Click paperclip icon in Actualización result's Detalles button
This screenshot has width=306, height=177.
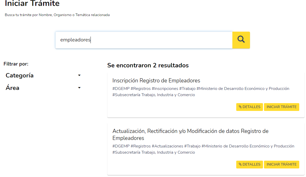(x=240, y=165)
